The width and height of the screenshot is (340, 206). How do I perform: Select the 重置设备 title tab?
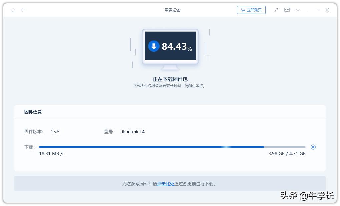pos(172,10)
